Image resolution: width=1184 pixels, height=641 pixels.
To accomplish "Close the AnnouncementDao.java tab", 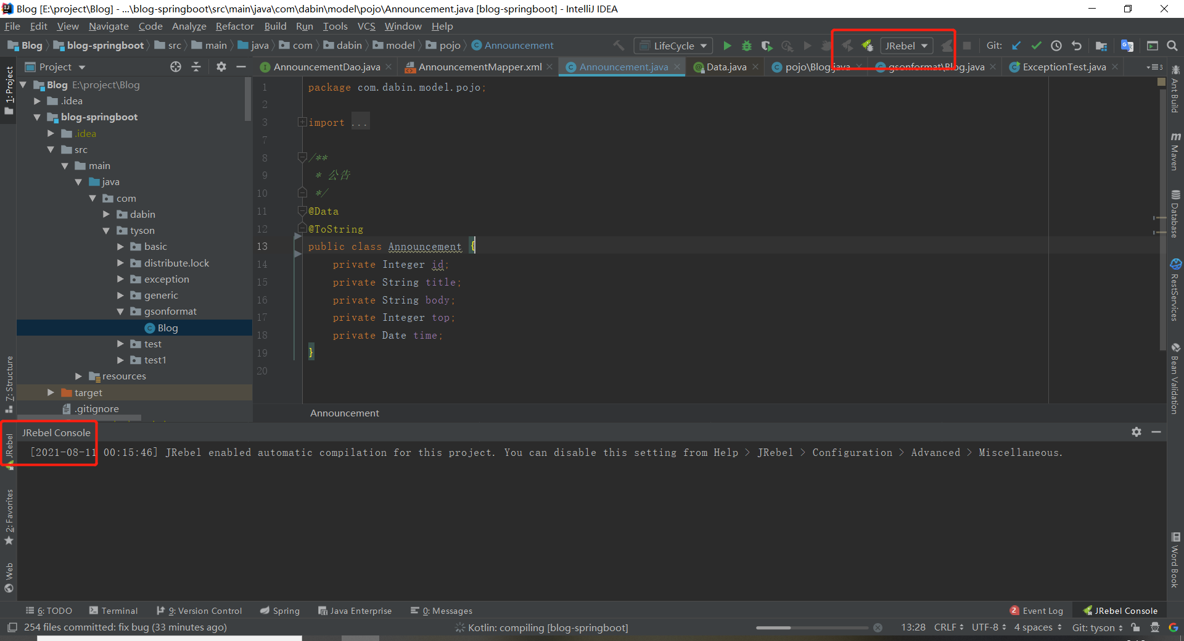I will pyautogui.click(x=388, y=67).
